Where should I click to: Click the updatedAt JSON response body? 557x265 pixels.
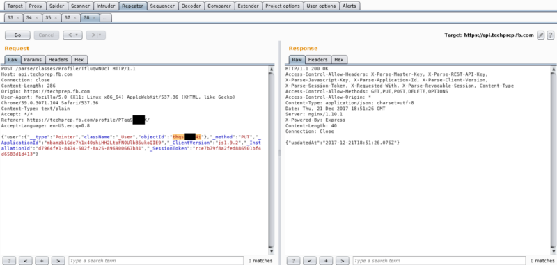point(343,143)
